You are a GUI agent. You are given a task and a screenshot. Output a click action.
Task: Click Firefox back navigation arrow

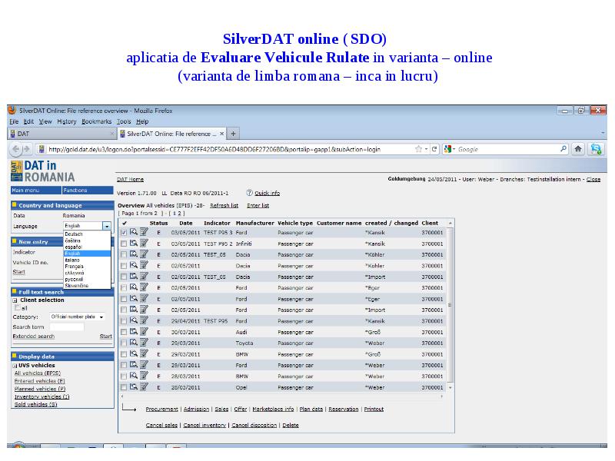click(15, 149)
